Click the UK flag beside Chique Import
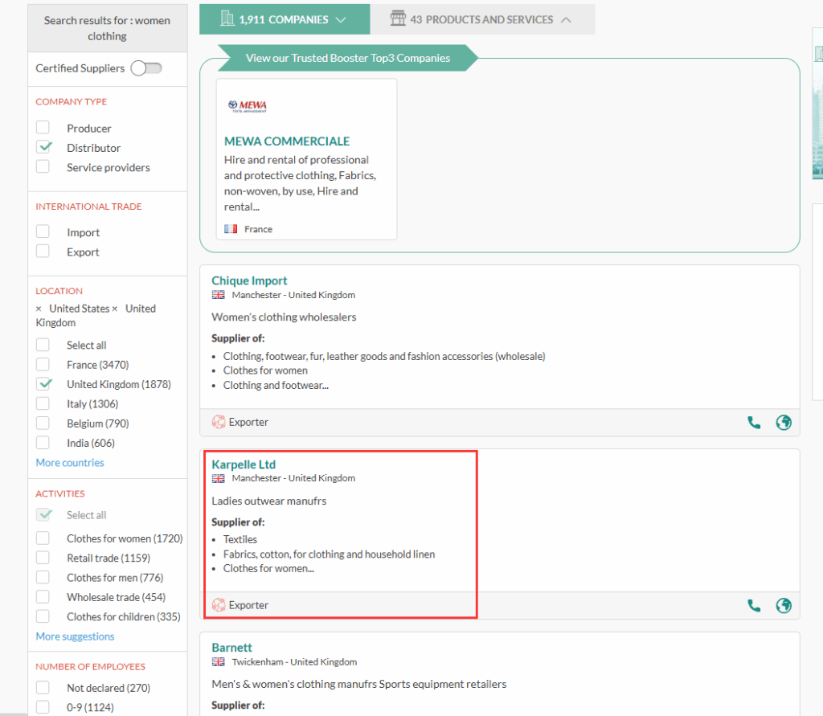 pyautogui.click(x=219, y=295)
